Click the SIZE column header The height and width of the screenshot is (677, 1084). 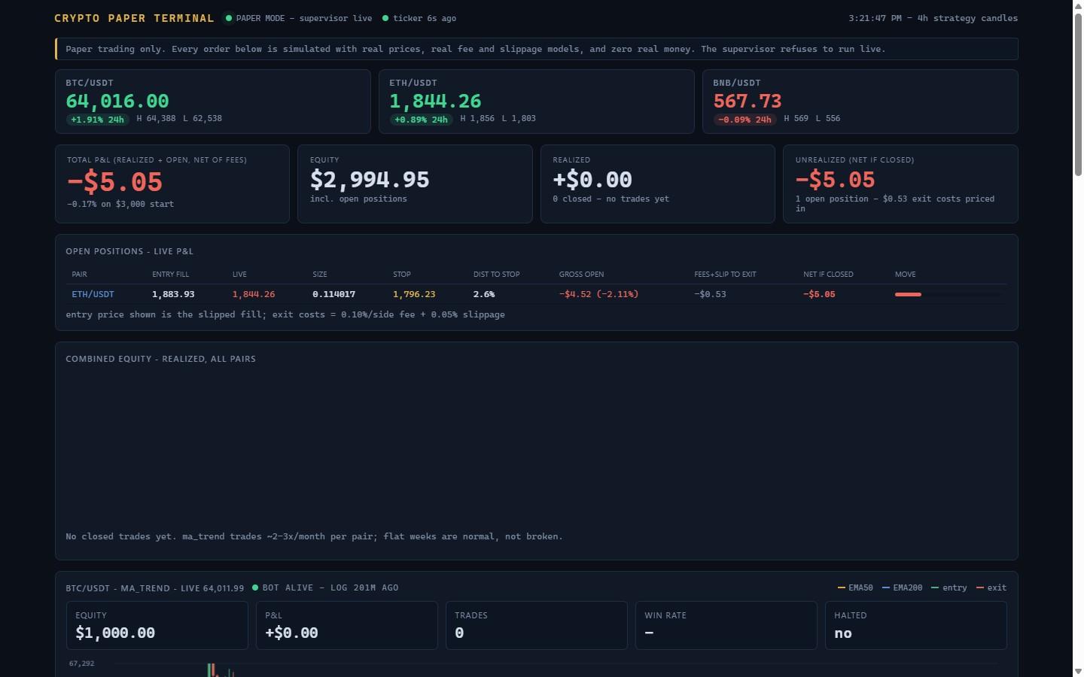(320, 275)
